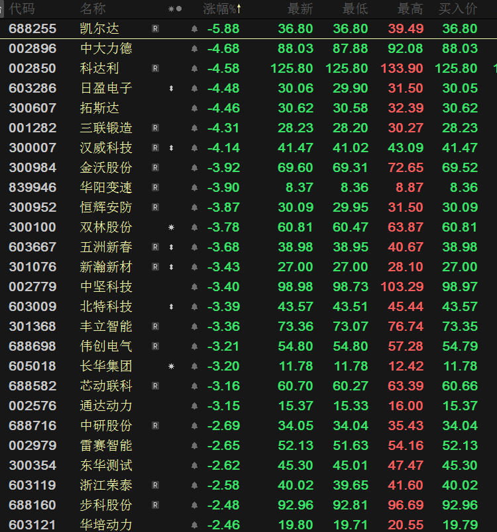Click the bell icon on 凯尔达 row
Screen dimensions: 497x532
pyautogui.click(x=194, y=29)
